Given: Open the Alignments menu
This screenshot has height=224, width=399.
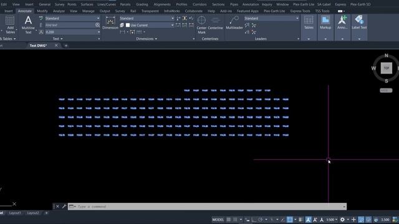Looking at the screenshot, I should pos(162,4).
